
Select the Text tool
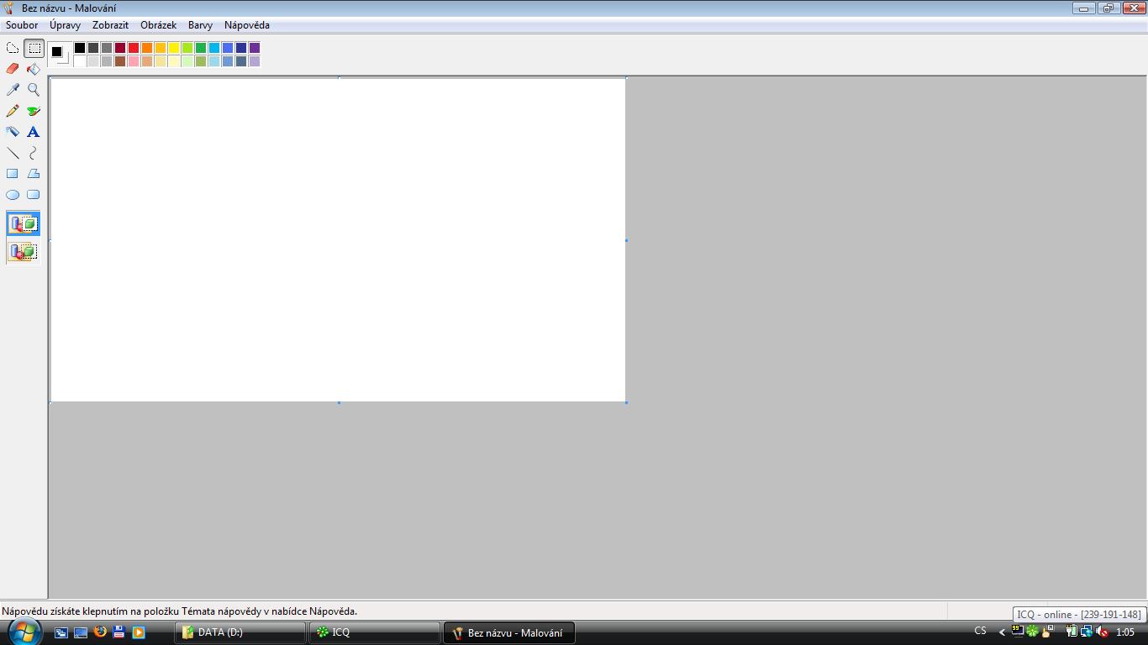34,132
